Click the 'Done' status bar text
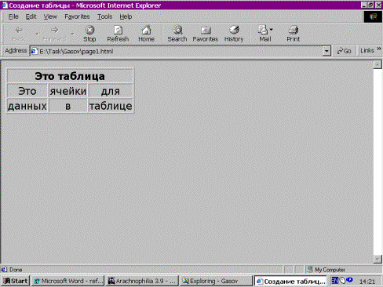Image resolution: width=383 pixels, height=287 pixels. pos(16,270)
